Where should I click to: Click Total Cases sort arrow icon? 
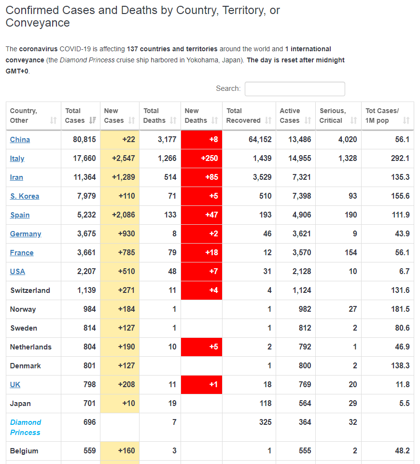(93, 120)
